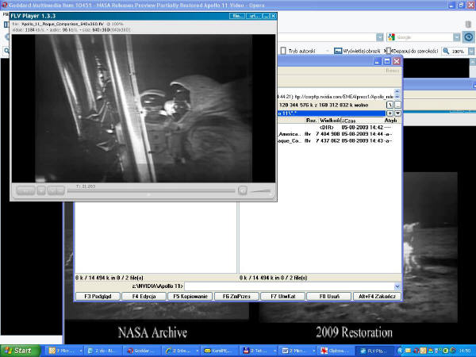Click the parent directory '..' button

point(397,105)
